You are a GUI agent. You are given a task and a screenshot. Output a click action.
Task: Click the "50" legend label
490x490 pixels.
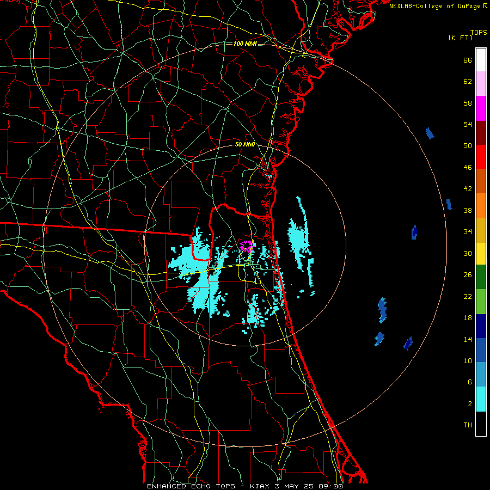(468, 146)
